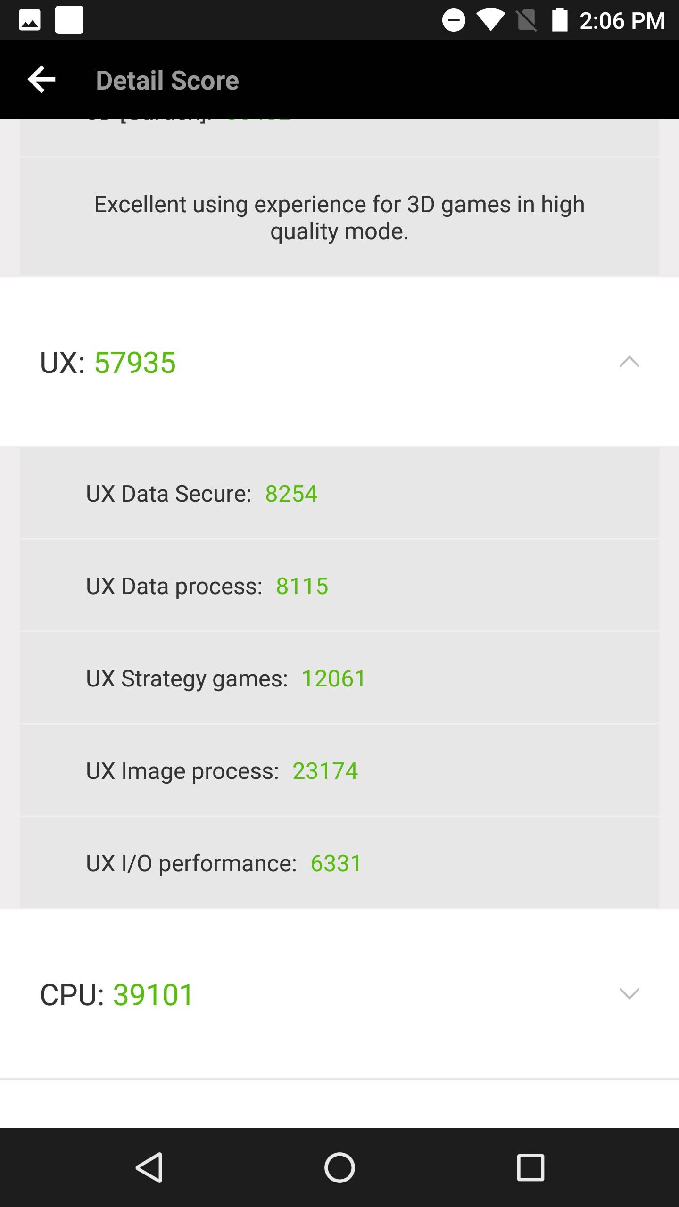Tap the no-SIM status icon
This screenshot has width=679, height=1207.
tap(526, 20)
